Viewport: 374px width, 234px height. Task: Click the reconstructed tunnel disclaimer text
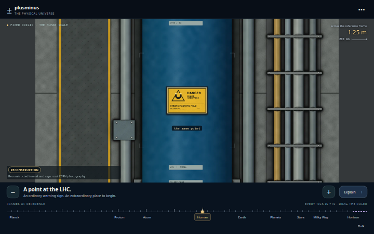47,176
